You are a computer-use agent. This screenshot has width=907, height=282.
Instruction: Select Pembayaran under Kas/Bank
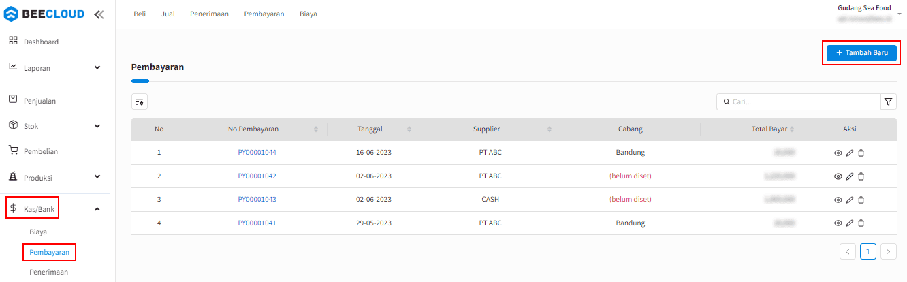(49, 252)
